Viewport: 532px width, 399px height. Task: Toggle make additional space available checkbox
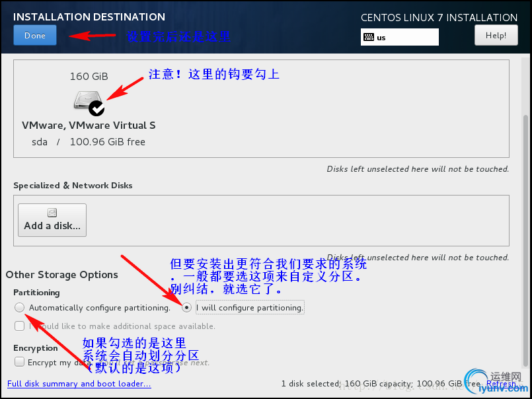pos(20,326)
